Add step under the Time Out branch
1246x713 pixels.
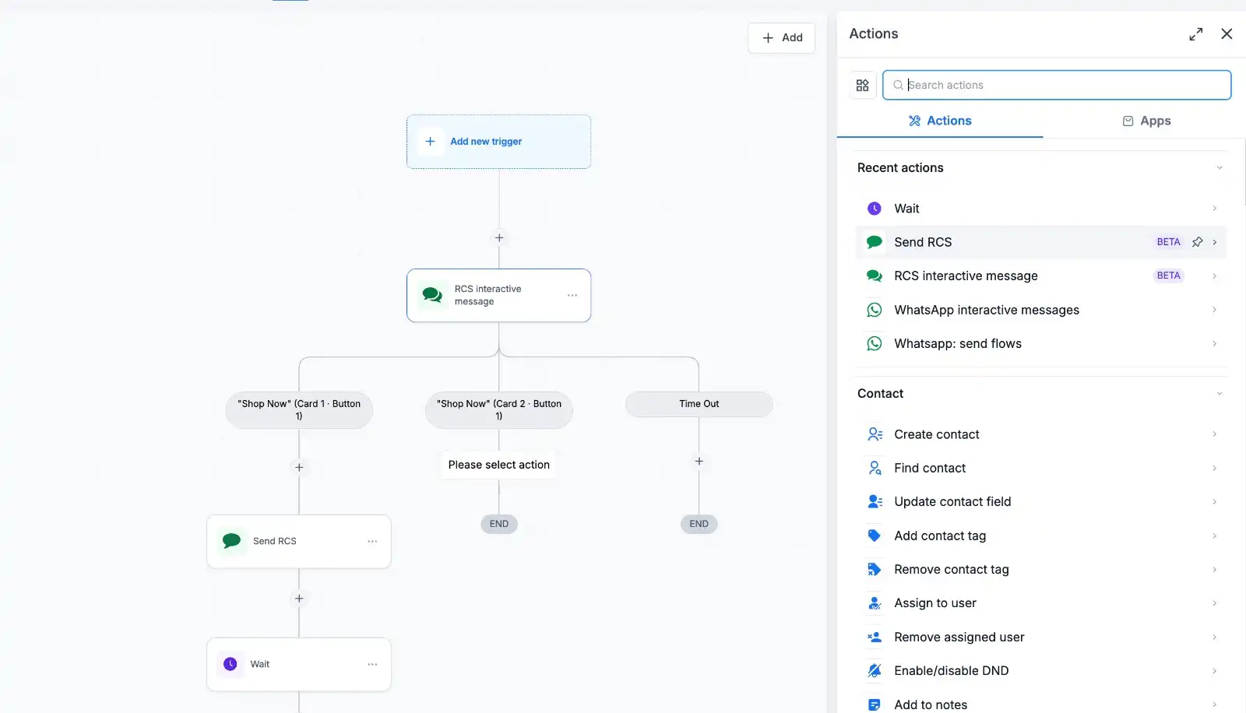[699, 461]
